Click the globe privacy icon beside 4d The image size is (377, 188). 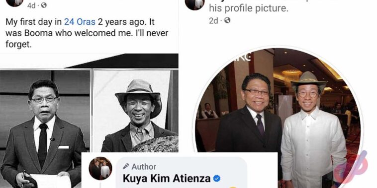(x=43, y=5)
